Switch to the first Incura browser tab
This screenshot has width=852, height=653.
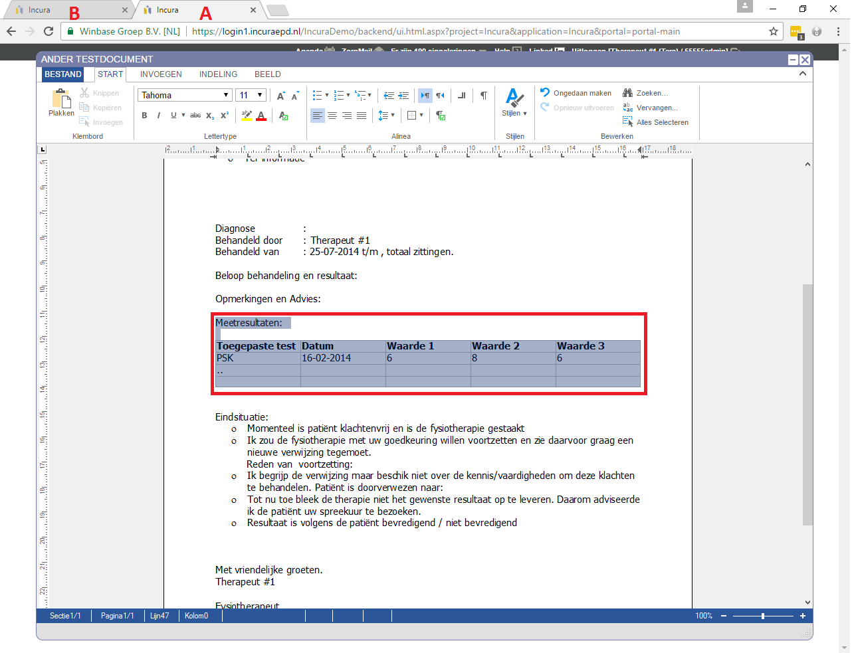[68, 10]
